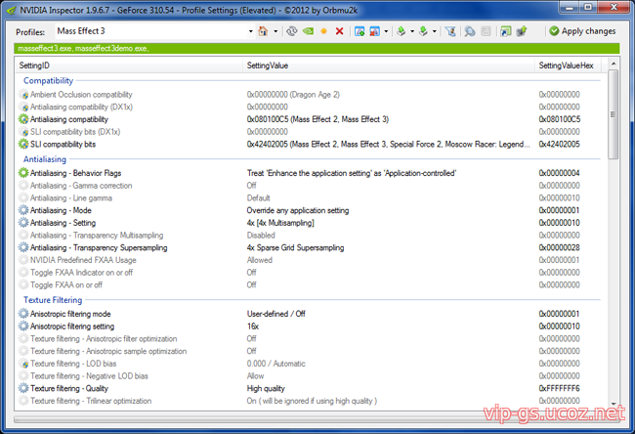Click the green masseffect3.exe application bar

pyautogui.click(x=317, y=49)
